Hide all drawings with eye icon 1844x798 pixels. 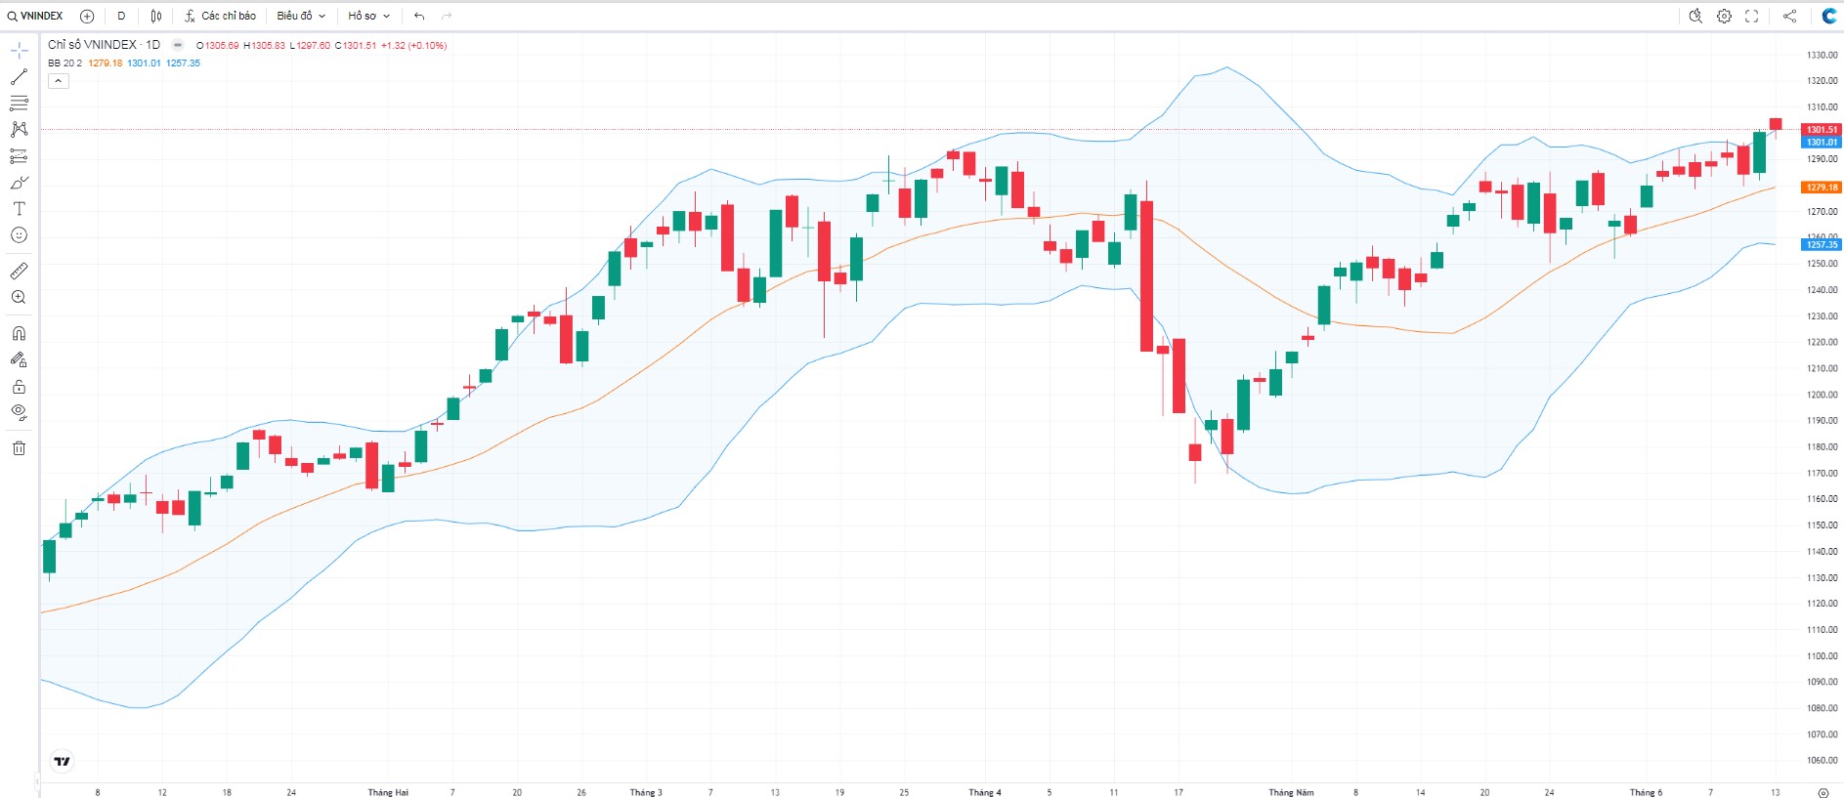(x=19, y=412)
